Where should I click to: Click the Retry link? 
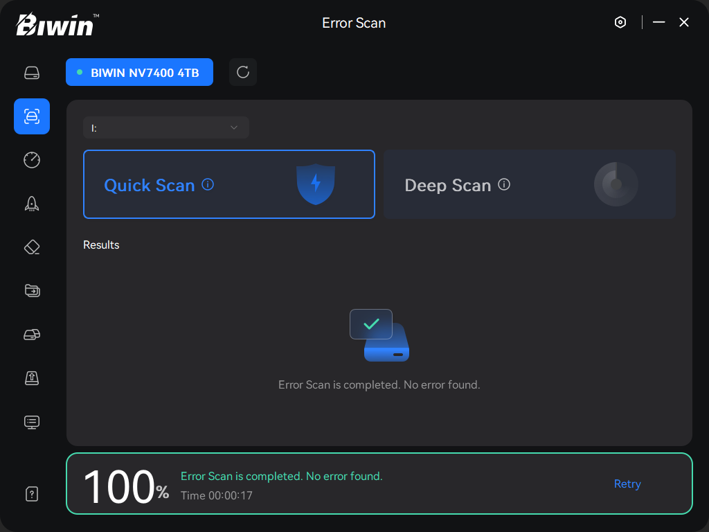(x=627, y=484)
